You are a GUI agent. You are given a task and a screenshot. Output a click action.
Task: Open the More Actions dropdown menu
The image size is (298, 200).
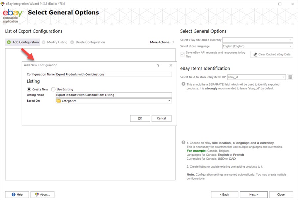(162, 42)
